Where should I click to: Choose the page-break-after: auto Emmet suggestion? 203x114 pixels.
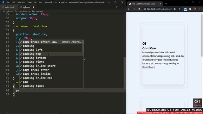(51, 42)
